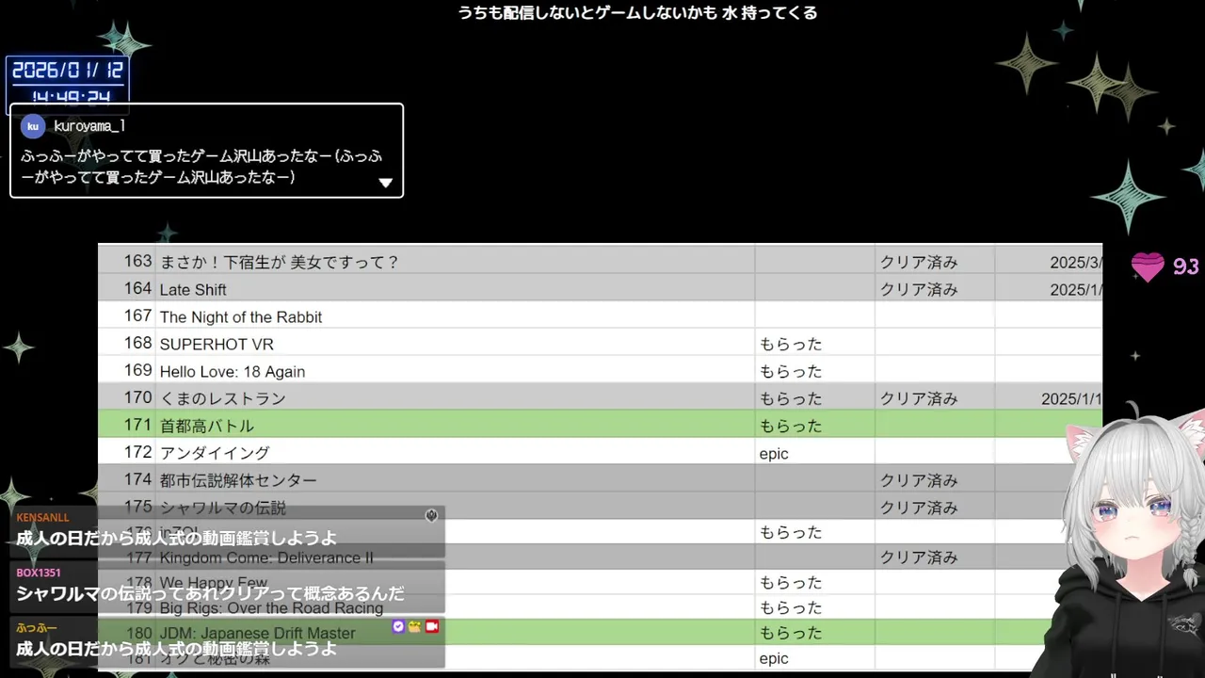Select the '首都高バトル' cell in the green row
Image resolution: width=1205 pixels, height=678 pixels.
pyautogui.click(x=455, y=426)
